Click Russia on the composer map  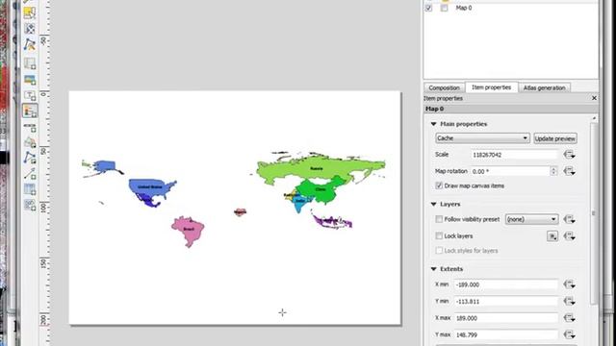point(317,169)
